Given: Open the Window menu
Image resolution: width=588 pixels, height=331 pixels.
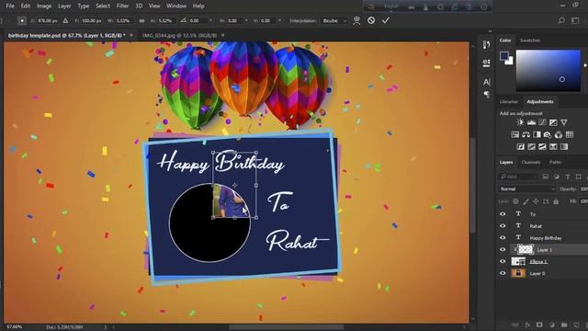Looking at the screenshot, I should (176, 6).
